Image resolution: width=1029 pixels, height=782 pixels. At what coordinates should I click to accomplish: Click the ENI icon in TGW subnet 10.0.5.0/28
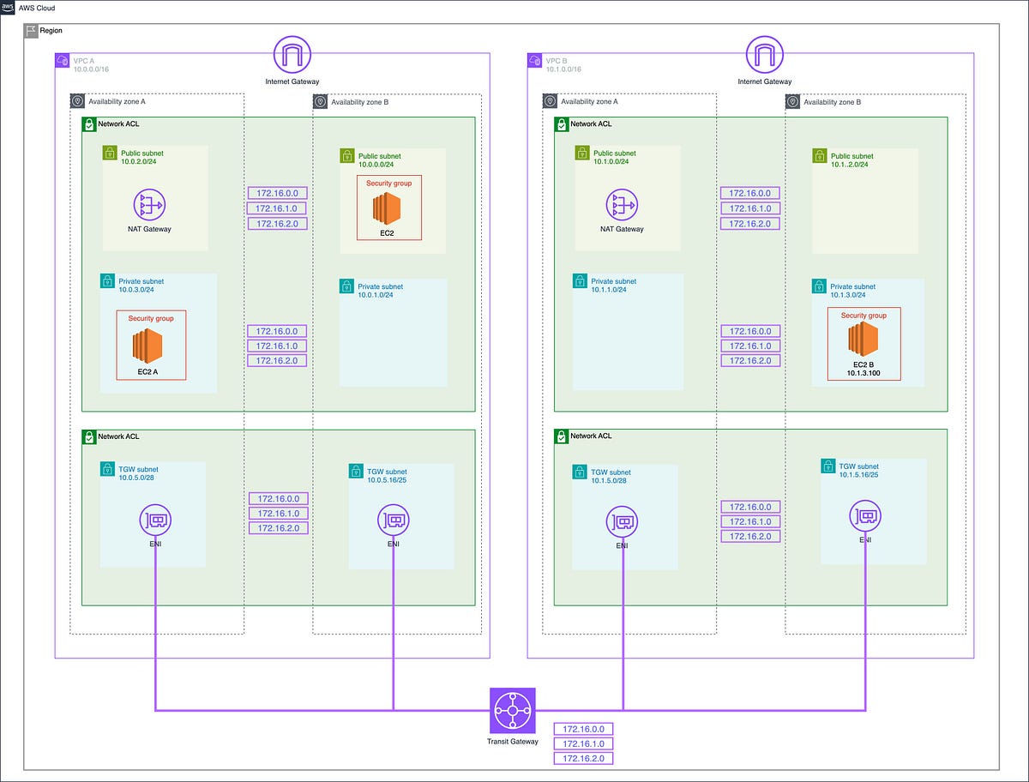coord(155,519)
